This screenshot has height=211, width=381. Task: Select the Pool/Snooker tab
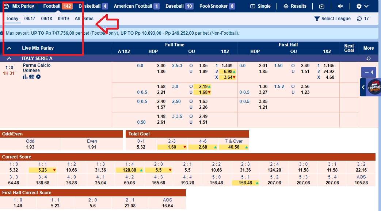pyautogui.click(x=217, y=6)
